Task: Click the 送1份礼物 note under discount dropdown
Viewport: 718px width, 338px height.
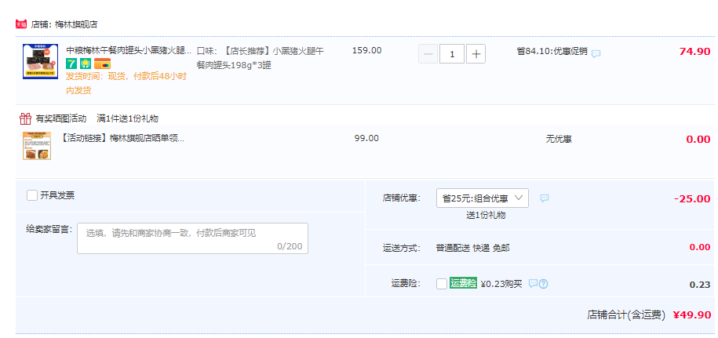Action: [x=486, y=215]
